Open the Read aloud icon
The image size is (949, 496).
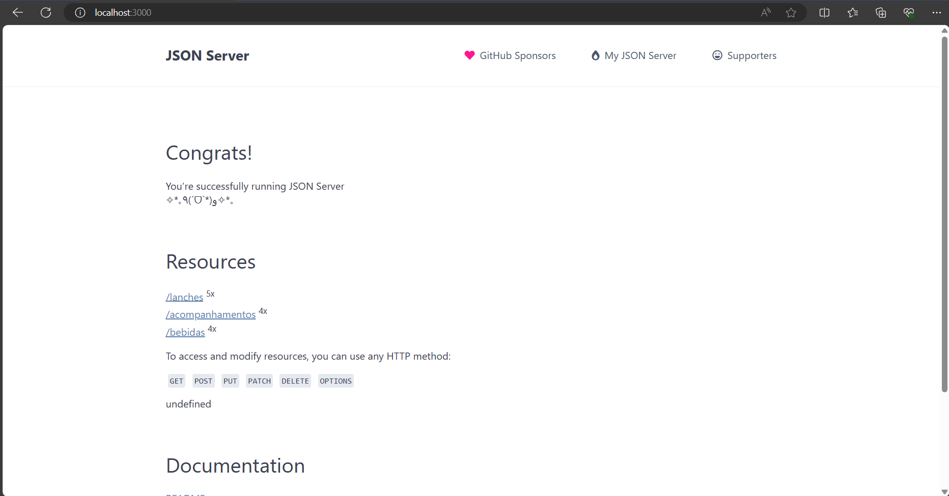[766, 13]
